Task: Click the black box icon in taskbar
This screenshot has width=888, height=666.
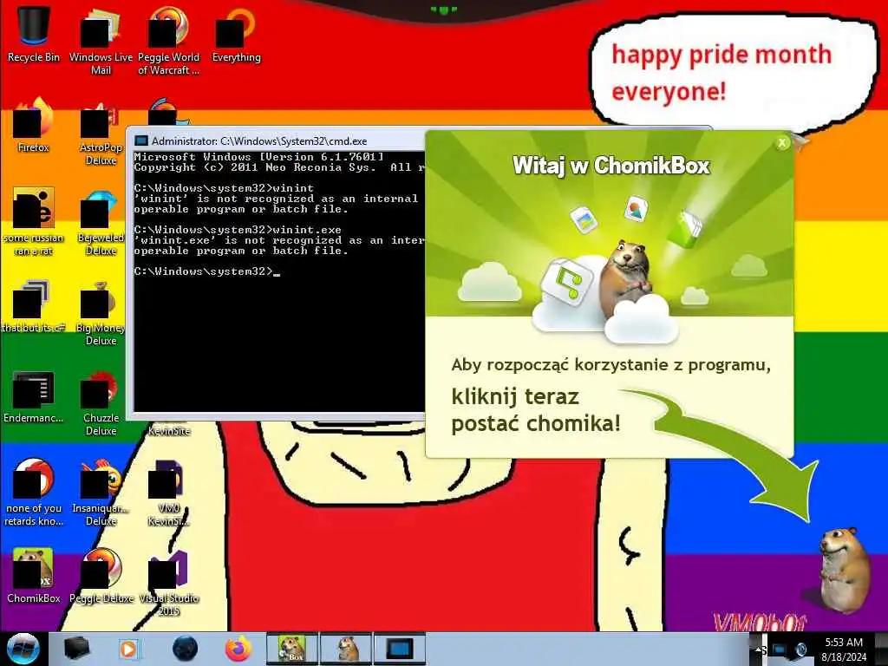Action: (x=77, y=649)
